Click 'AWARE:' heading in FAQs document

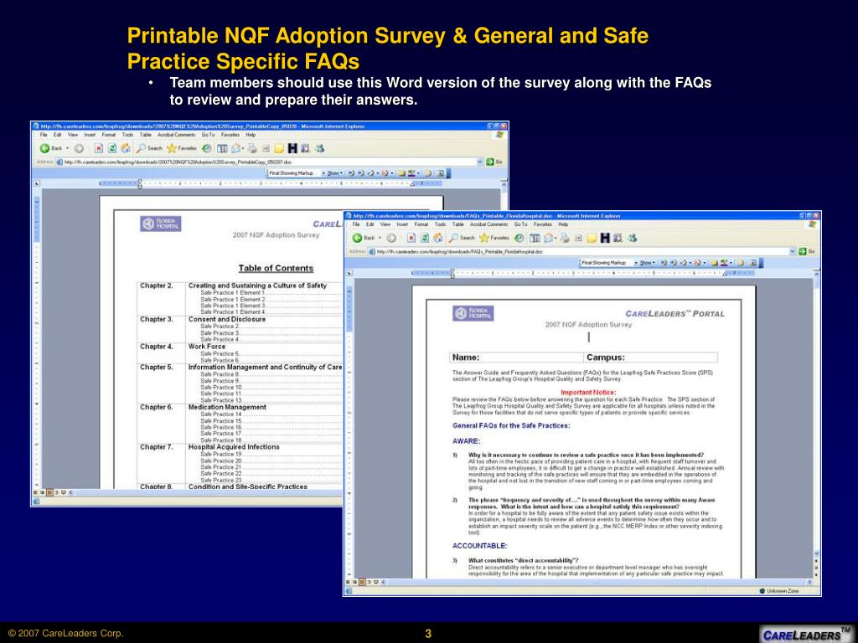tap(466, 440)
